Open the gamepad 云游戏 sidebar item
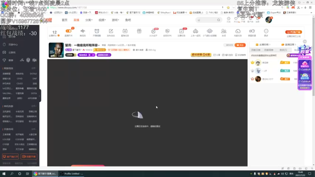 (x=9, y=52)
